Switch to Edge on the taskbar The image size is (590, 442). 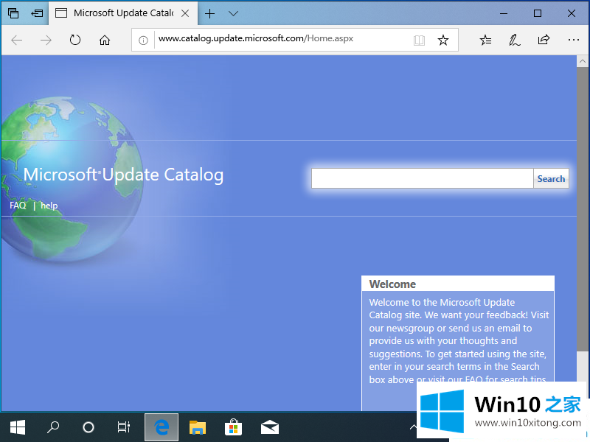[162, 427]
